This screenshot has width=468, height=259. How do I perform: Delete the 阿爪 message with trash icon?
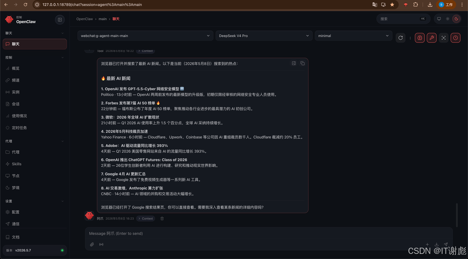tap(162, 219)
